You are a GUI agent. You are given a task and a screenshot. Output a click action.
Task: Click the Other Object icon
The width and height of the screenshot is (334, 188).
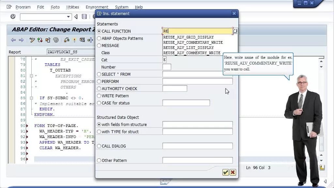[48, 40]
